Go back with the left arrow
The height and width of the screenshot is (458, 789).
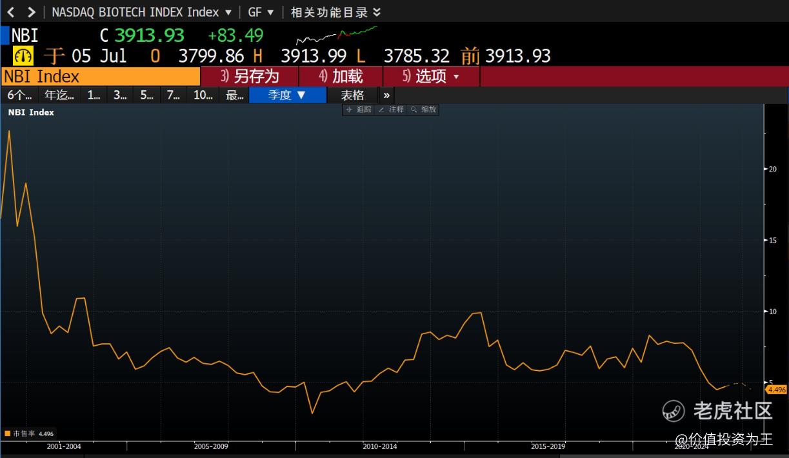coord(11,12)
